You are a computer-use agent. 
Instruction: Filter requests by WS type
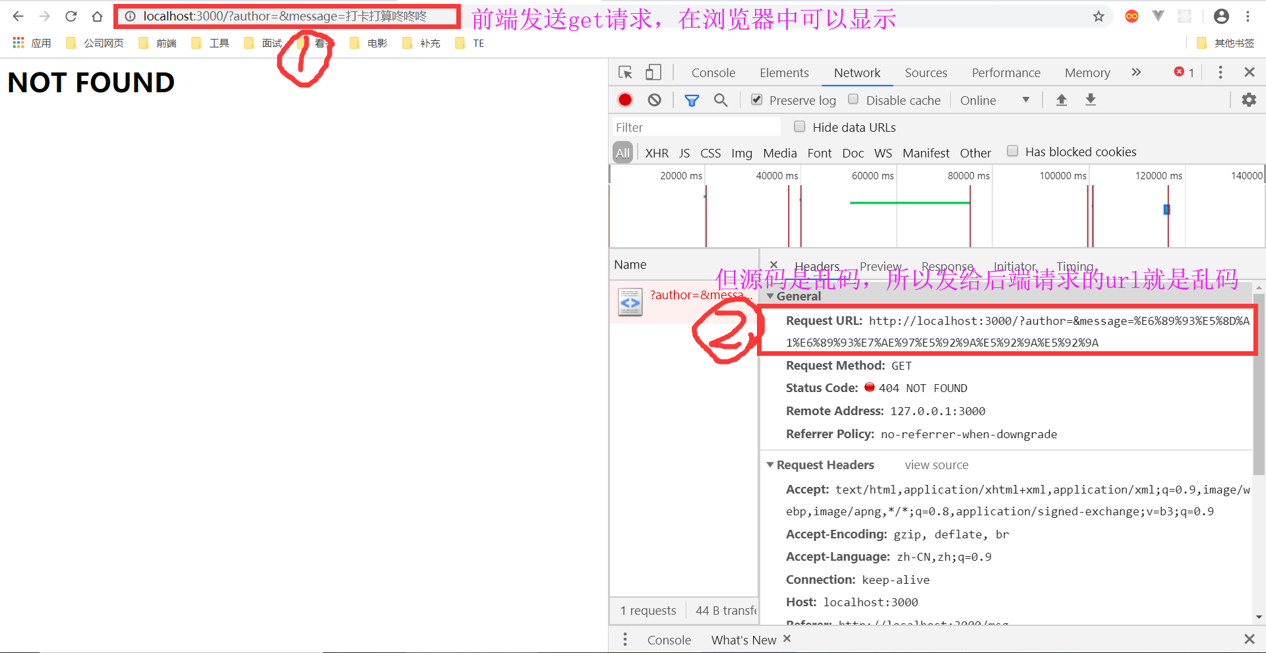click(883, 153)
